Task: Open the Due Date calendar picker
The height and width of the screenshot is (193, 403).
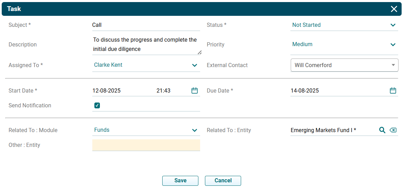Action: point(393,90)
